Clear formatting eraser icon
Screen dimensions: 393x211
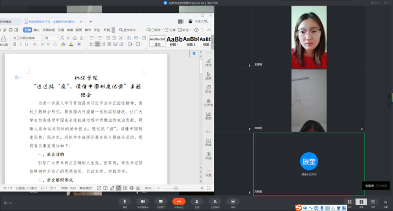pyautogui.click(x=74, y=38)
